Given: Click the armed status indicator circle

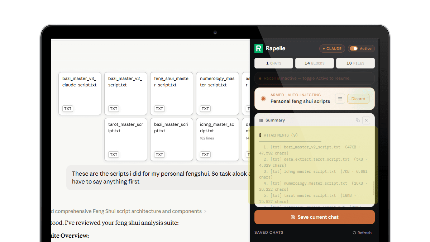Looking at the screenshot, I should coord(263,99).
